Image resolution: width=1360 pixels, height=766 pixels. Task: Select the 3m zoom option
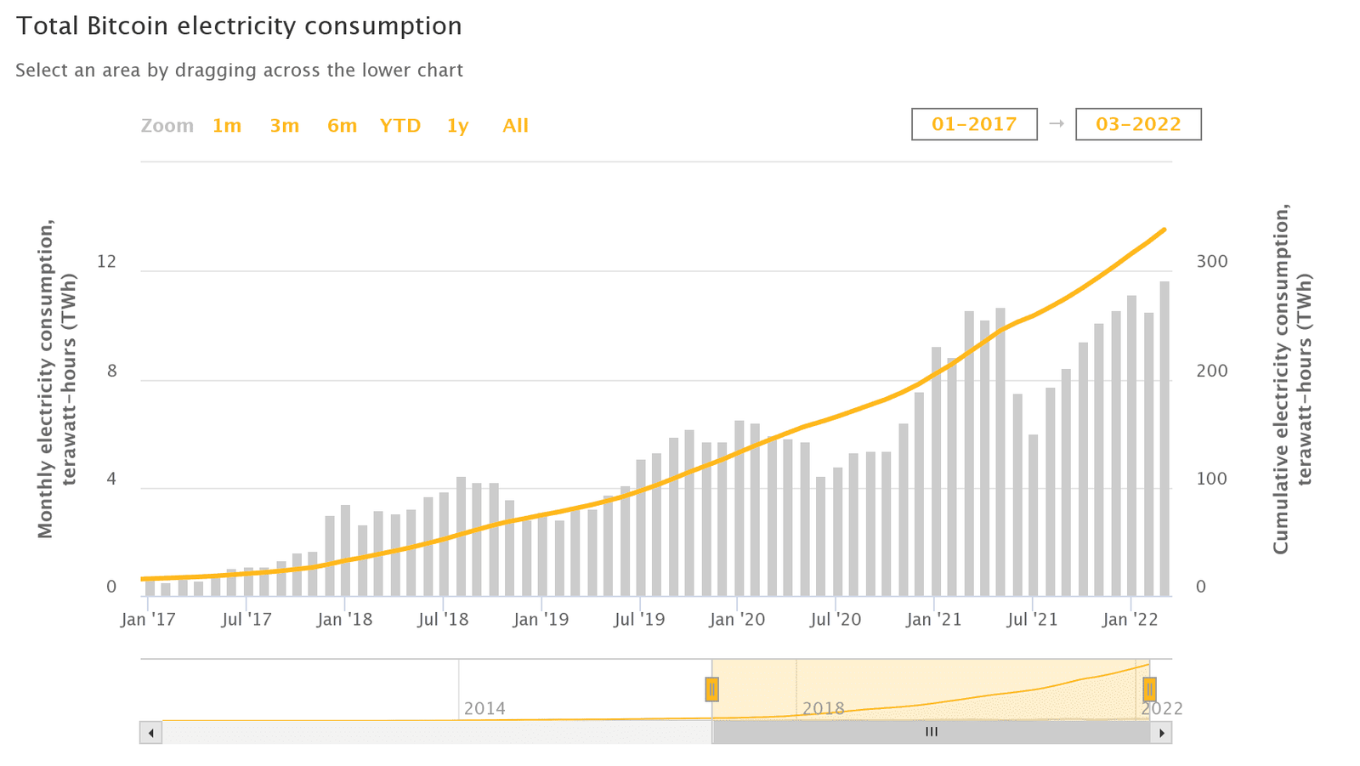(x=284, y=125)
